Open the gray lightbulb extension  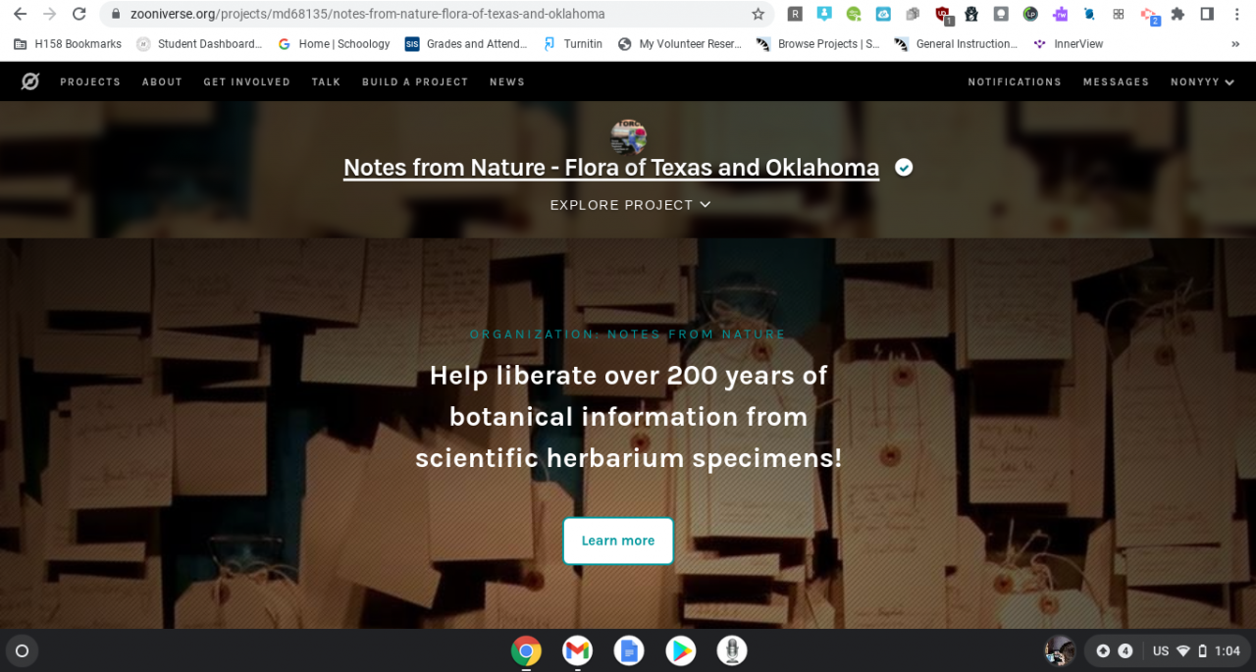1001,14
